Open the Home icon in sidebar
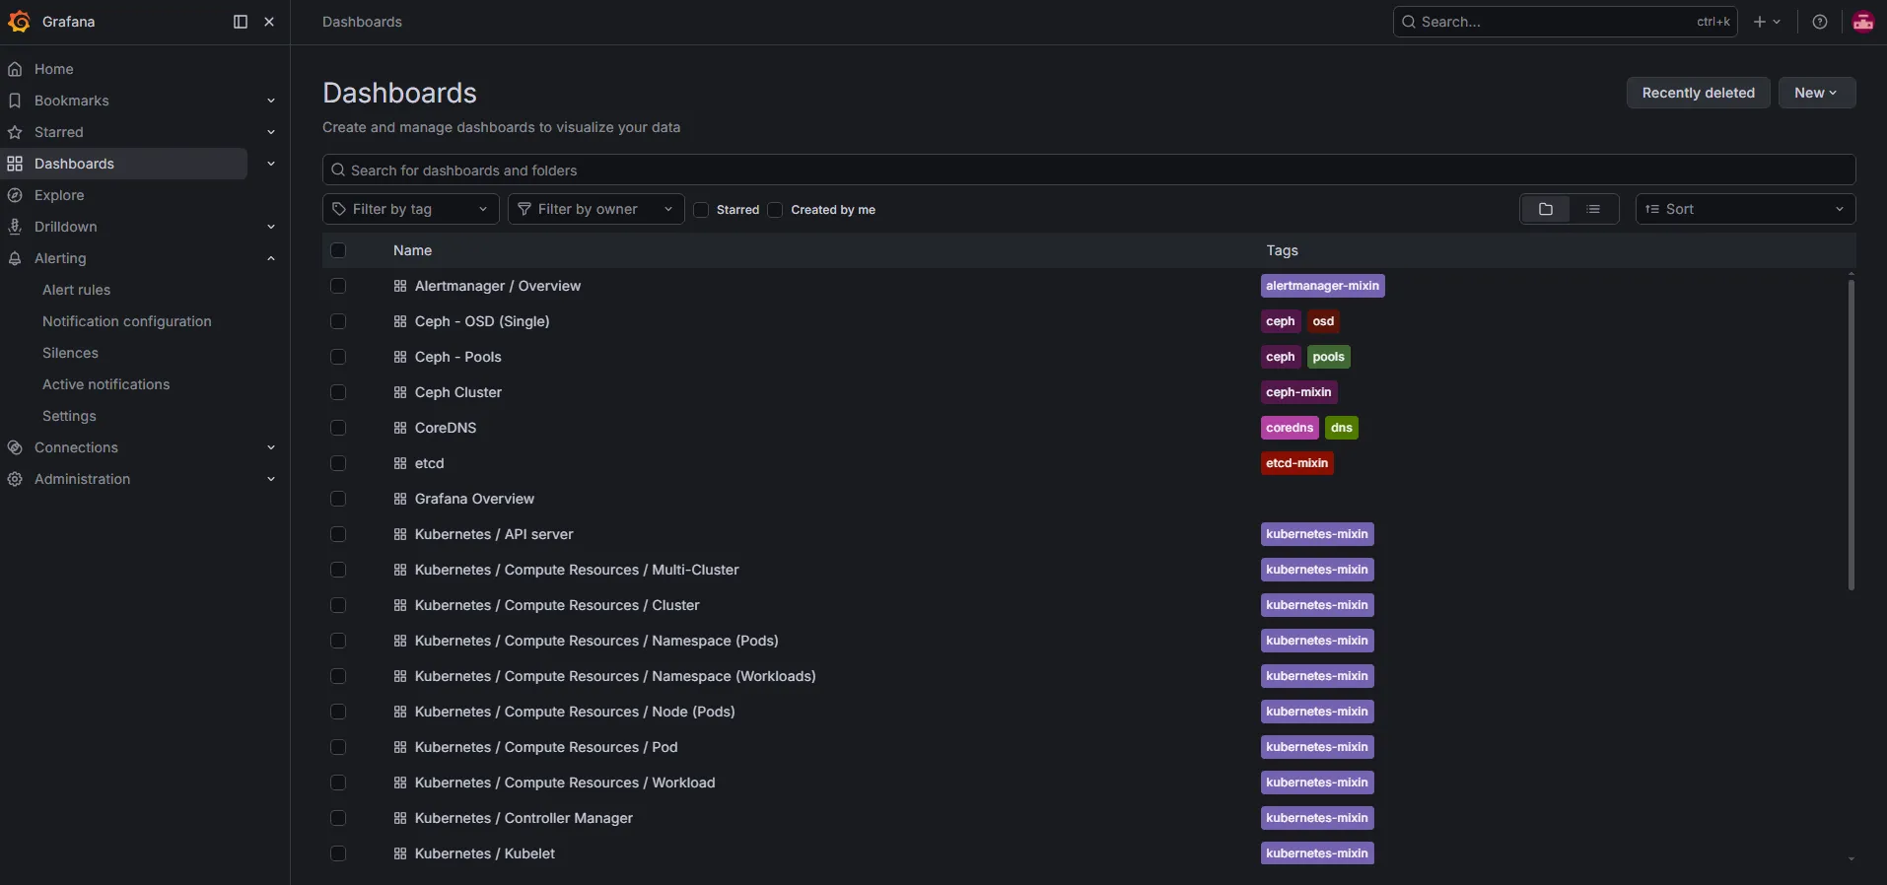 point(15,69)
